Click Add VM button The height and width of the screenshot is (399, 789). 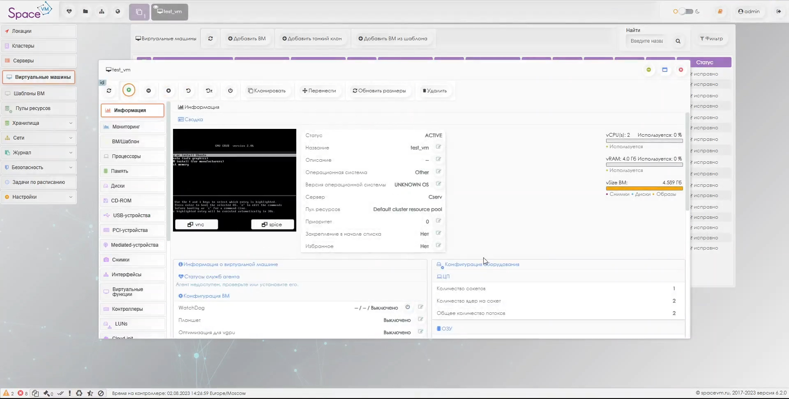click(x=247, y=39)
